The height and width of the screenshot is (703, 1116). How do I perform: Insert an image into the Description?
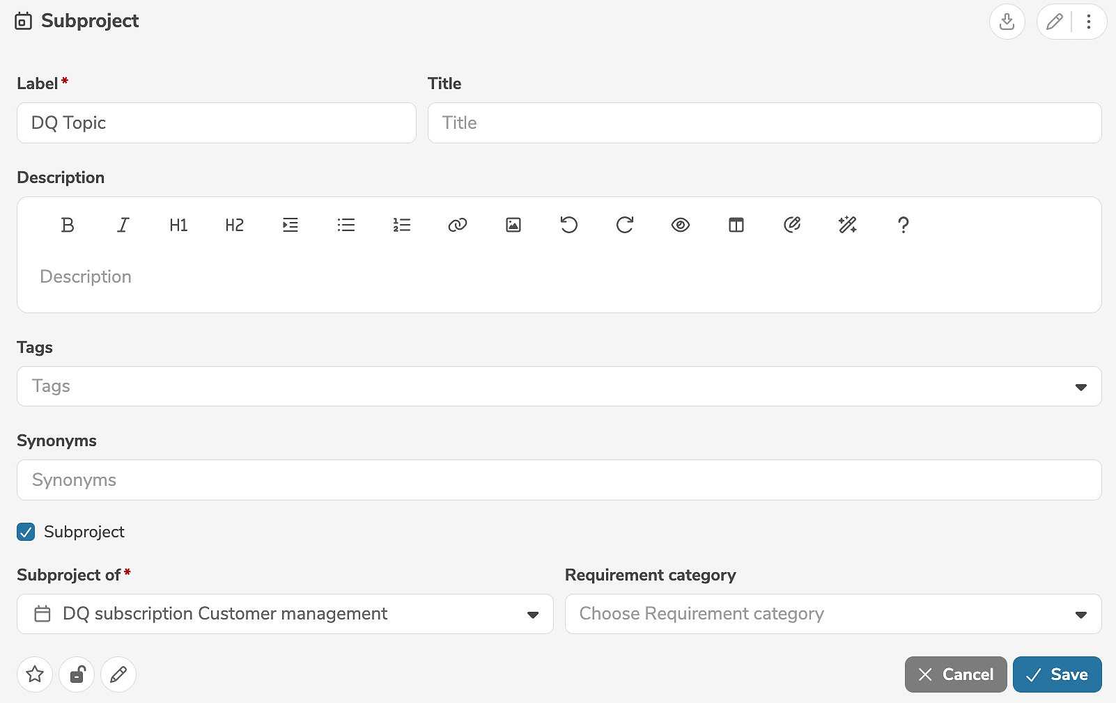point(513,225)
